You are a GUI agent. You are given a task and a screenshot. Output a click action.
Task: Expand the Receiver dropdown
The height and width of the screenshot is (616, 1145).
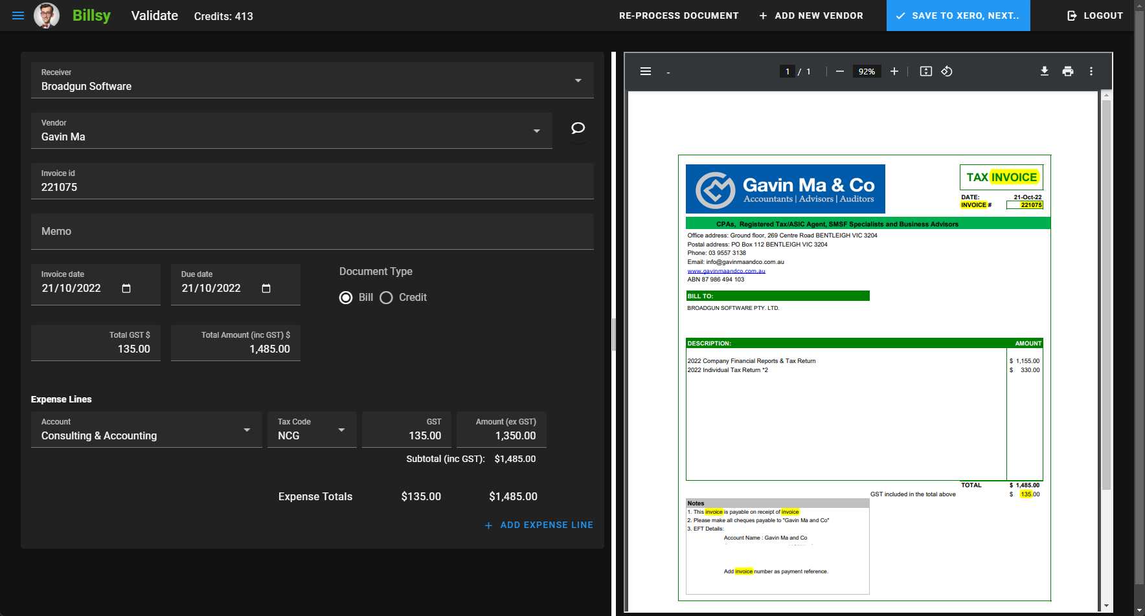point(578,80)
